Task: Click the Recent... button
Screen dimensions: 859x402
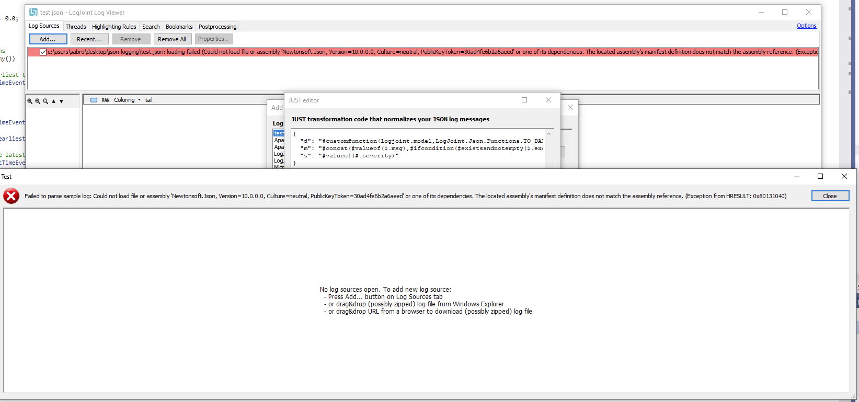Action: tap(89, 39)
